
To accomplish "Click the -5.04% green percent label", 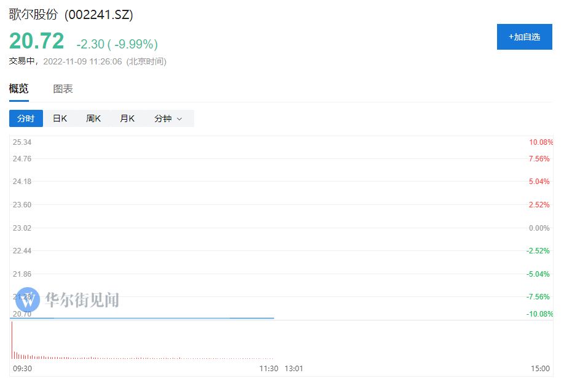I will 538,274.
